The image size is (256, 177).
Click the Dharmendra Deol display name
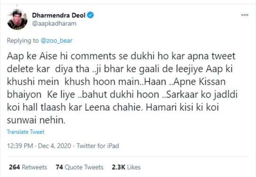tap(59, 15)
